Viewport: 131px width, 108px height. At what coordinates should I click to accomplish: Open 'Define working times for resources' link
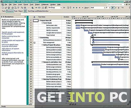tap(11, 37)
